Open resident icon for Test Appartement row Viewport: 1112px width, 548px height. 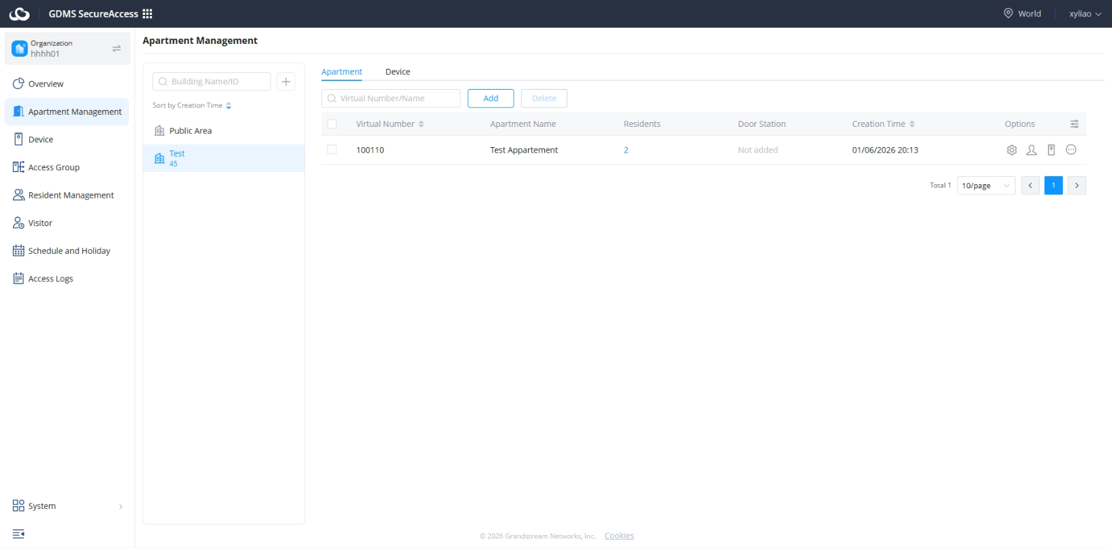(x=1032, y=150)
